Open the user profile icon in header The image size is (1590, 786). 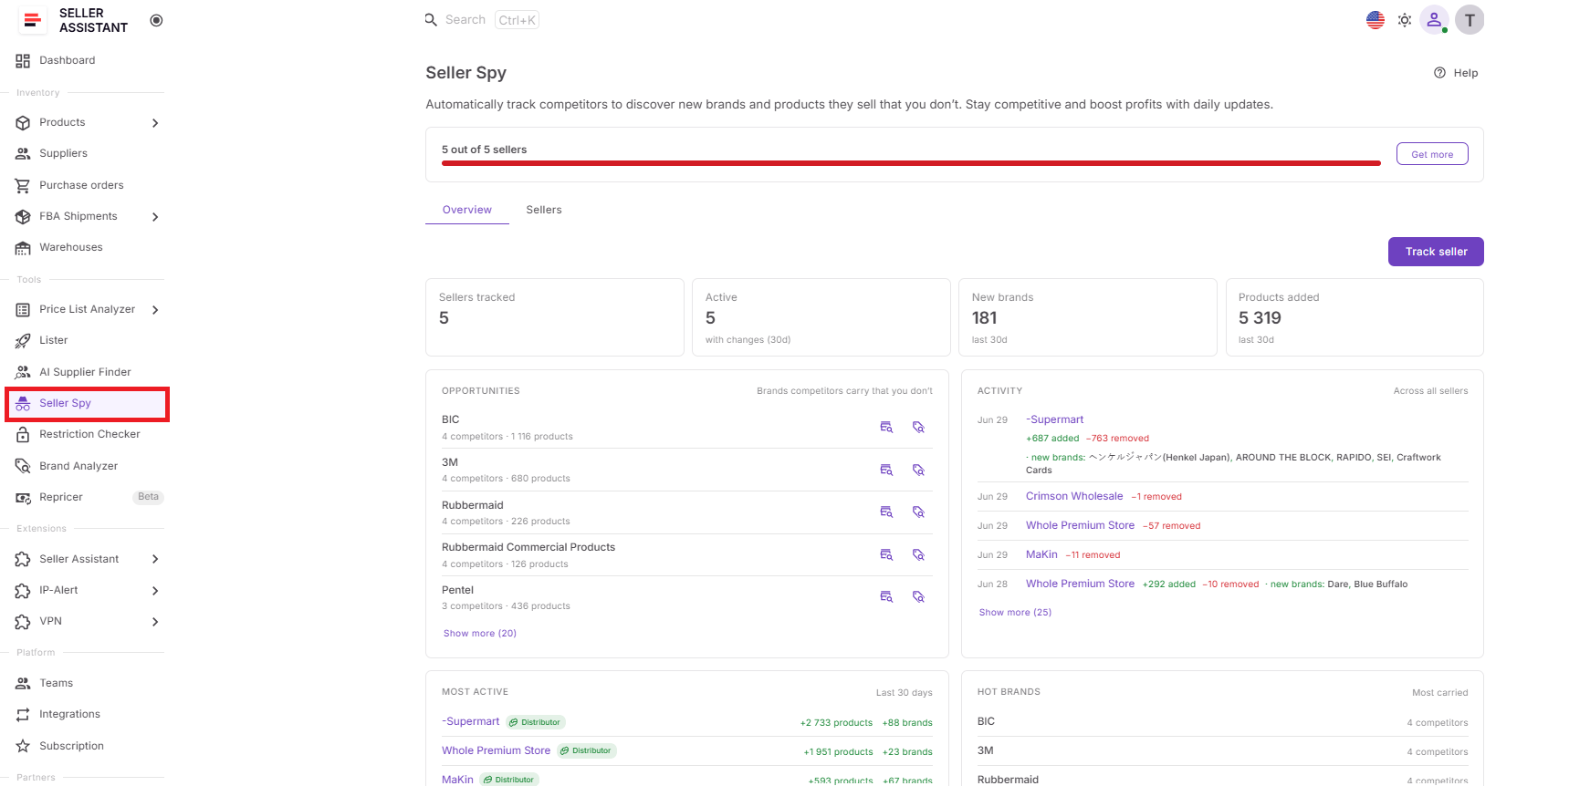point(1434,19)
